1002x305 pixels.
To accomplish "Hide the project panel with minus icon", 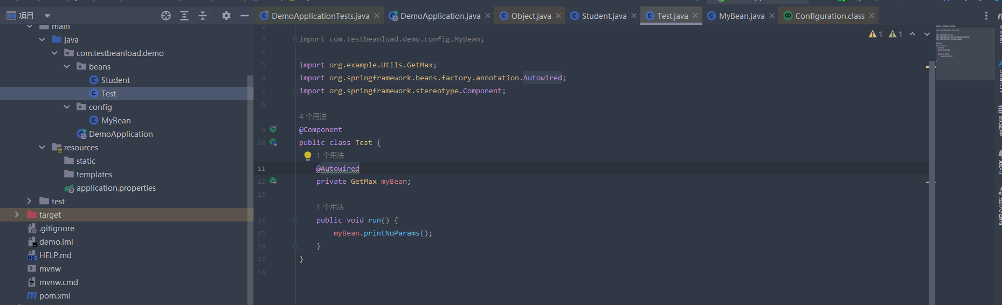I will click(x=244, y=16).
